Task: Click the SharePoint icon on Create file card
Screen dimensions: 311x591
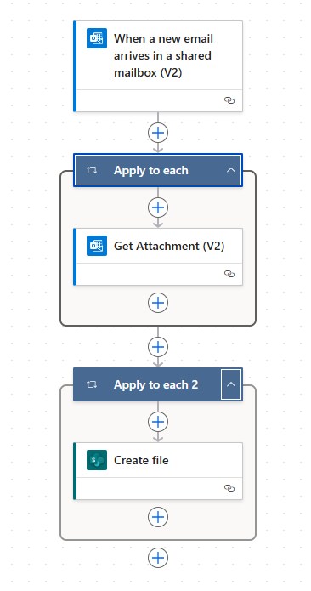Action: 97,460
